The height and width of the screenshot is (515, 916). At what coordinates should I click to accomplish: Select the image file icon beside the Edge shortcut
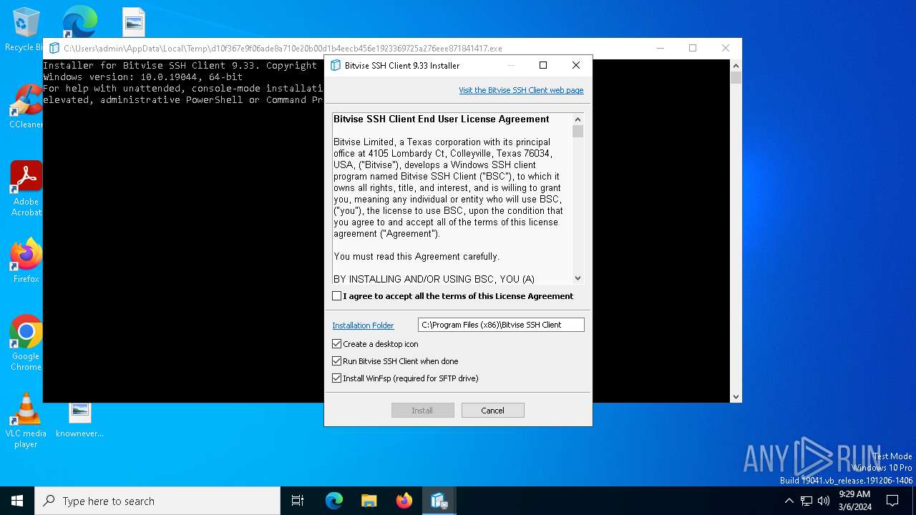[x=134, y=21]
